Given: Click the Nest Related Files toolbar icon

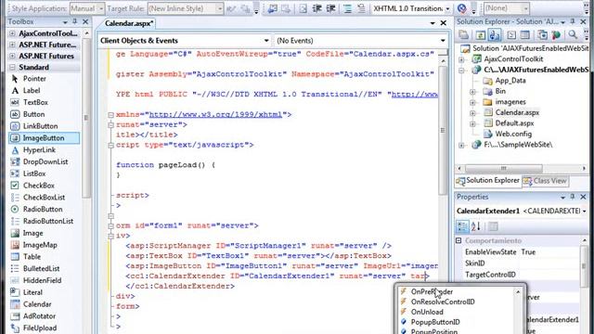Looking at the screenshot, I should 495,35.
